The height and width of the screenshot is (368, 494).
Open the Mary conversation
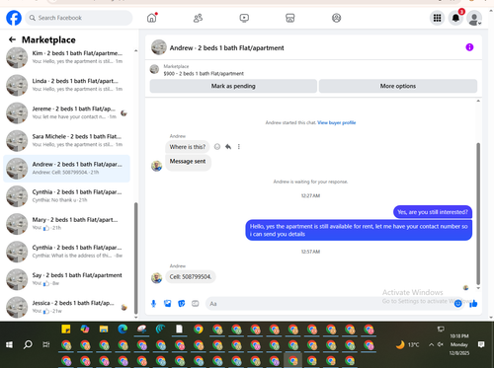pyautogui.click(x=67, y=224)
